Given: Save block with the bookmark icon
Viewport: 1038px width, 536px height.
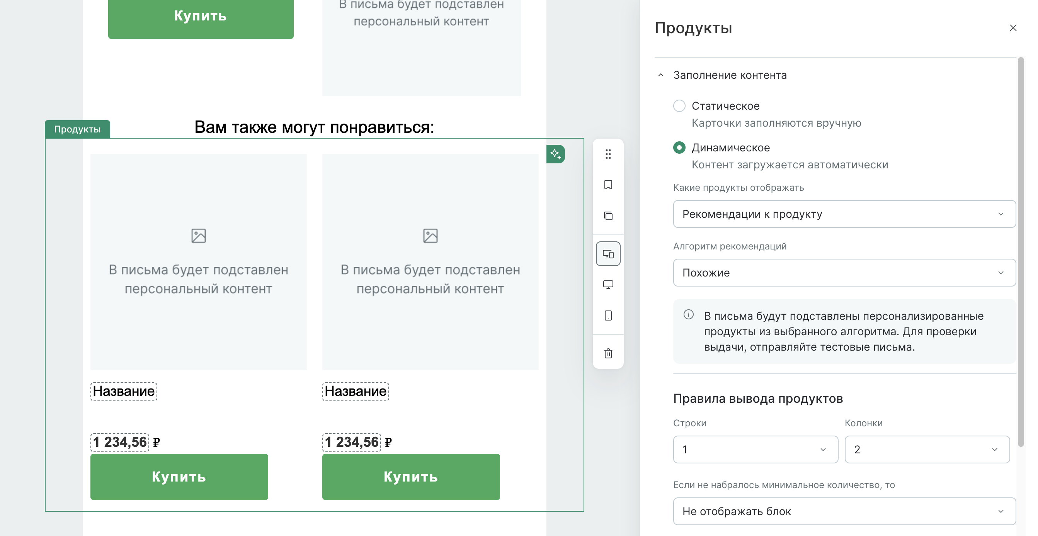Looking at the screenshot, I should pos(608,185).
